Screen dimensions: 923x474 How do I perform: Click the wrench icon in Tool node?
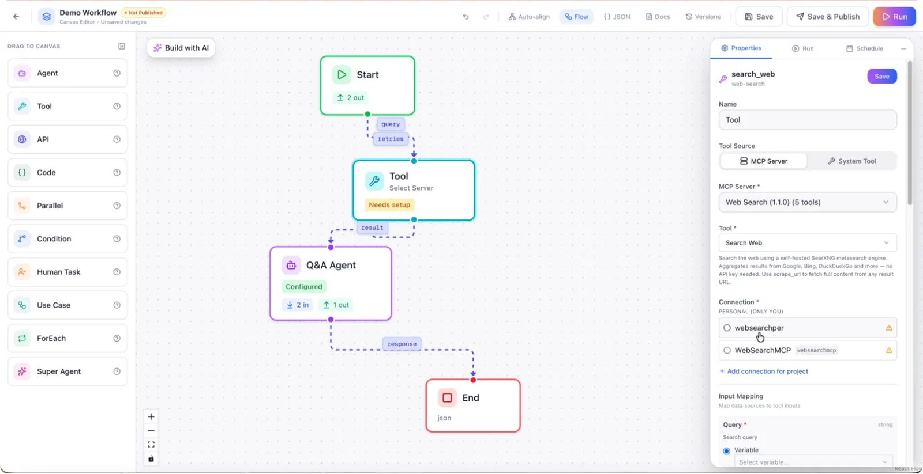pos(374,181)
